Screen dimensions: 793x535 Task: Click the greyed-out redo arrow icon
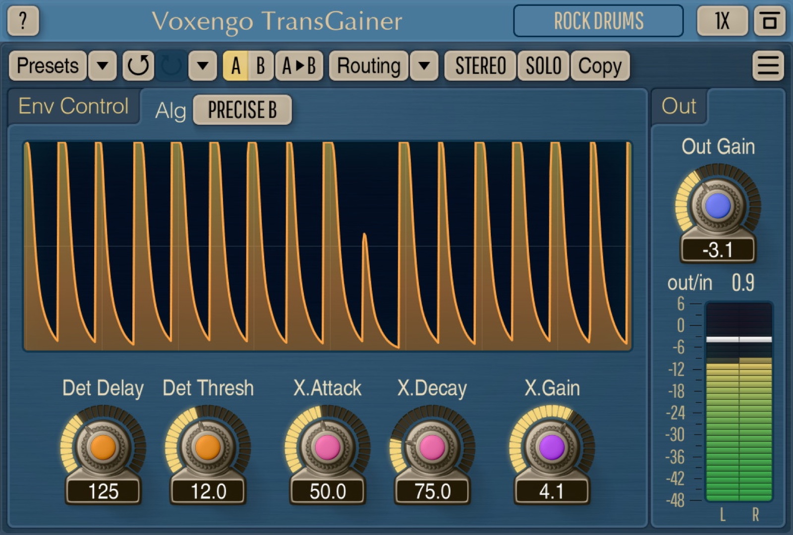[171, 65]
